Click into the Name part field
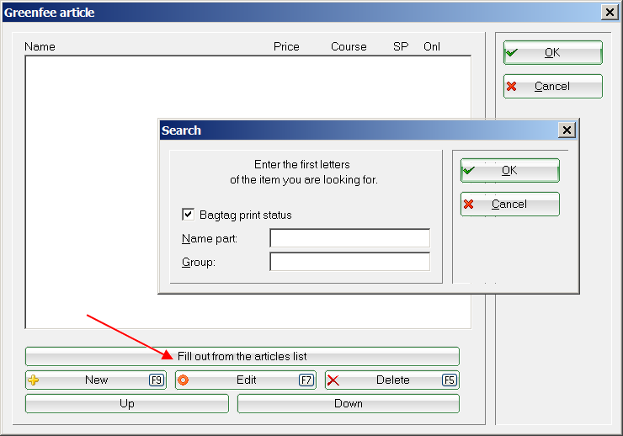The width and height of the screenshot is (623, 436). [x=349, y=238]
